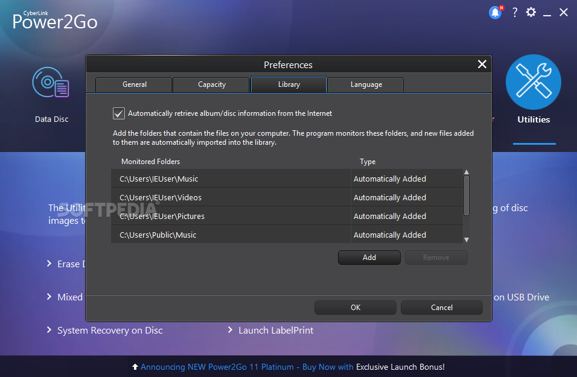Click the promo banner up-arrow icon
Screen dimensions: 577x377
[x=135, y=367]
